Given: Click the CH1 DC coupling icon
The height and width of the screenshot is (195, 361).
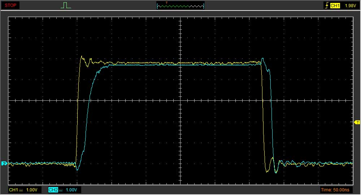Looking at the screenshot, I should (x=21, y=190).
